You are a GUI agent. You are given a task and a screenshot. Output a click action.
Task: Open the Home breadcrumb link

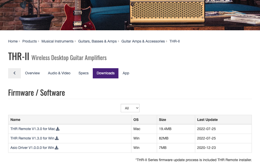(13, 41)
